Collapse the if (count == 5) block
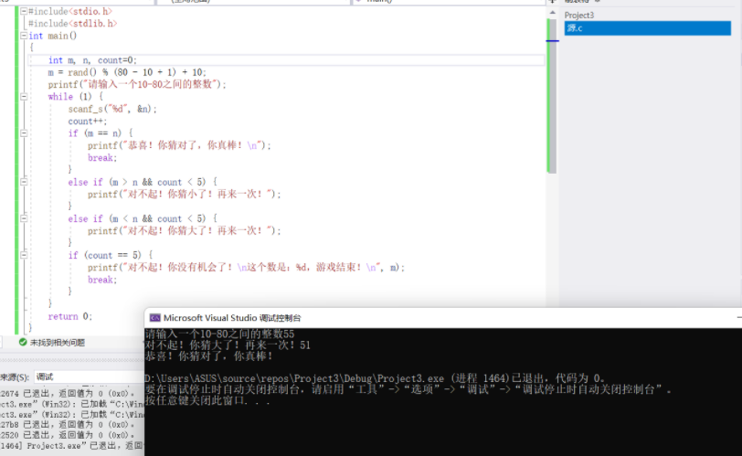This screenshot has width=742, height=456. [x=24, y=256]
